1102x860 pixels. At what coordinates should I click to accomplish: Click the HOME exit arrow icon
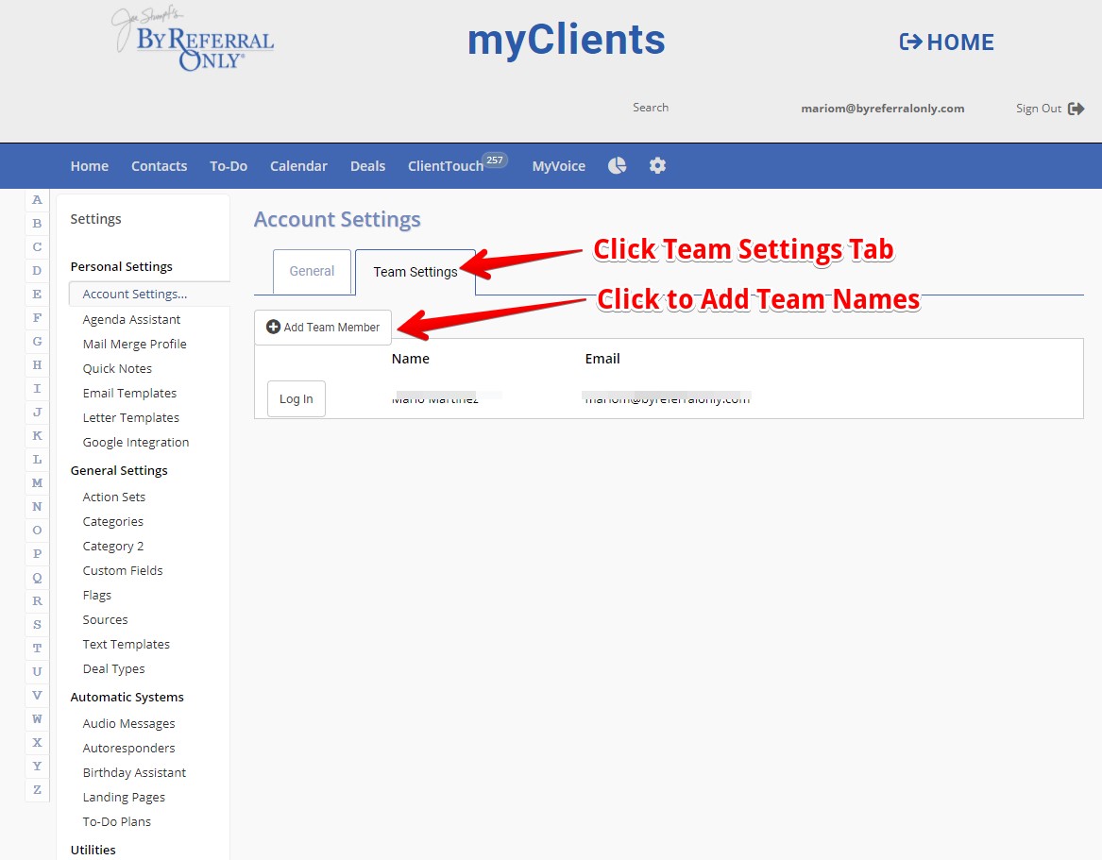911,42
